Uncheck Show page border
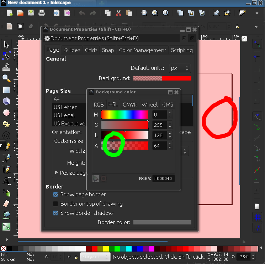 point(55,195)
